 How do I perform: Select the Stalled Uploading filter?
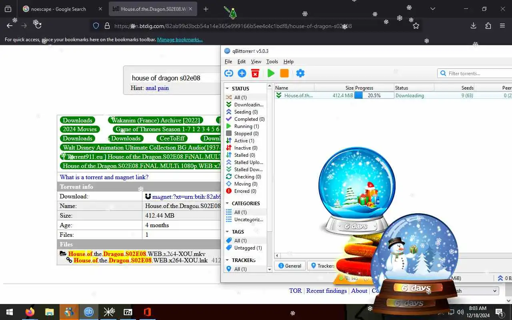[245, 162]
